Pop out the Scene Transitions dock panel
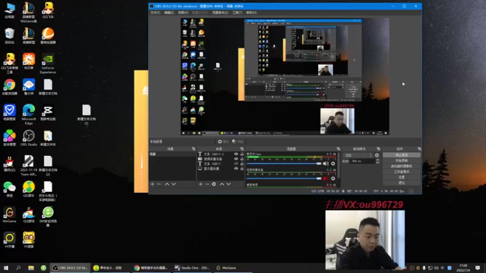 (x=378, y=149)
